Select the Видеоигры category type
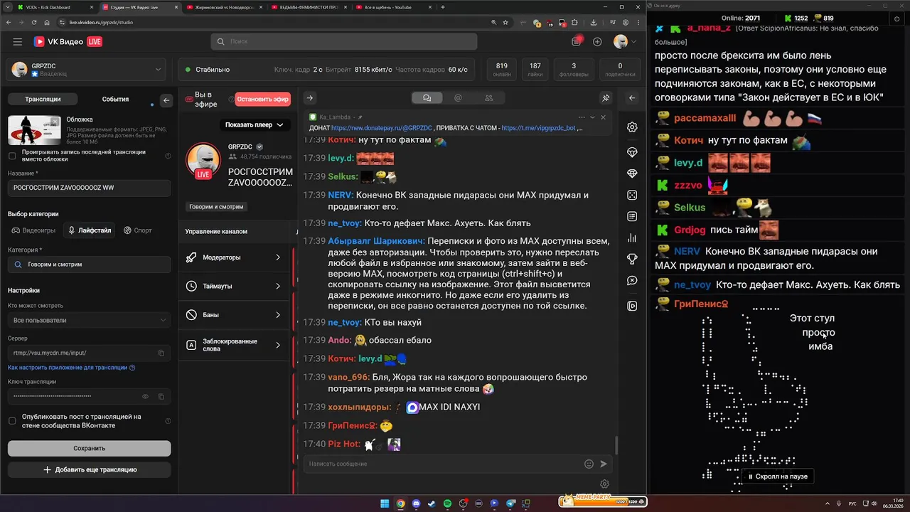 33,230
